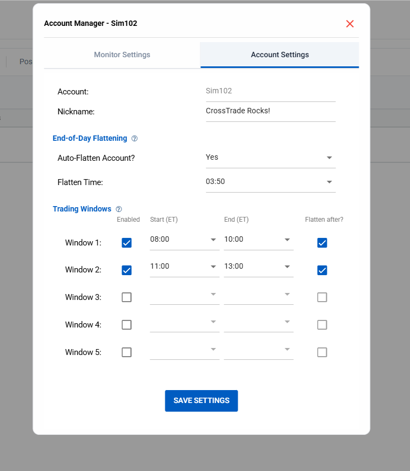Toggle Flatten after for Window 2
410x471 pixels.
click(322, 270)
